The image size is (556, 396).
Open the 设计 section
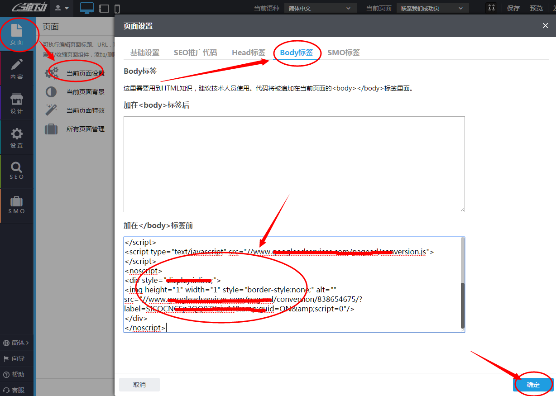[17, 103]
